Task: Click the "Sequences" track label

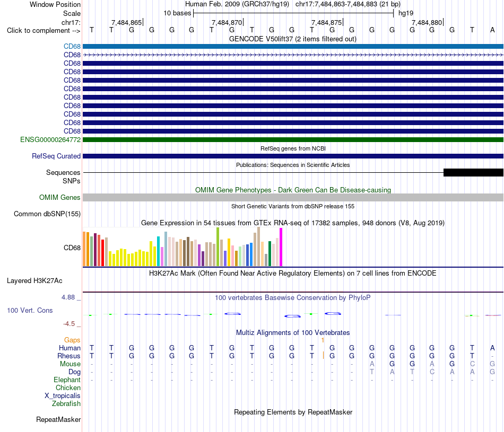Action: (x=63, y=172)
